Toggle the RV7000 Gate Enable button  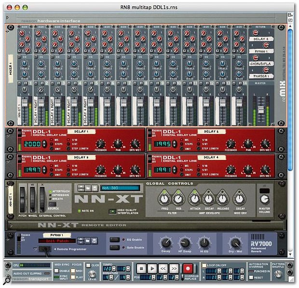115,247
